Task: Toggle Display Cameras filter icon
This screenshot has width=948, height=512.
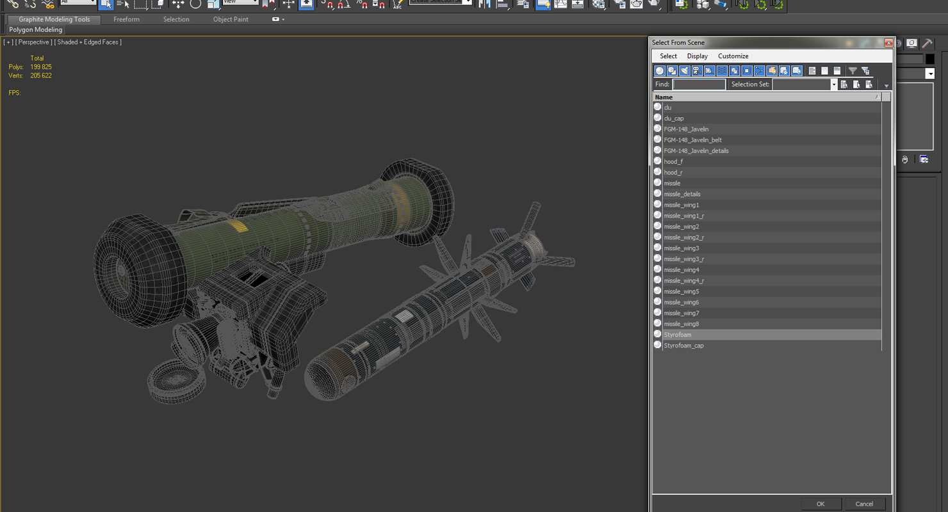Action: tap(697, 70)
